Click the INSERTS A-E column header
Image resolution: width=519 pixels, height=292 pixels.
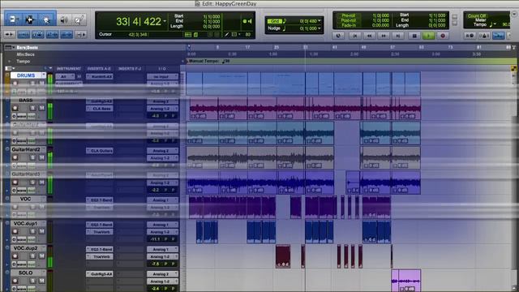click(99, 68)
